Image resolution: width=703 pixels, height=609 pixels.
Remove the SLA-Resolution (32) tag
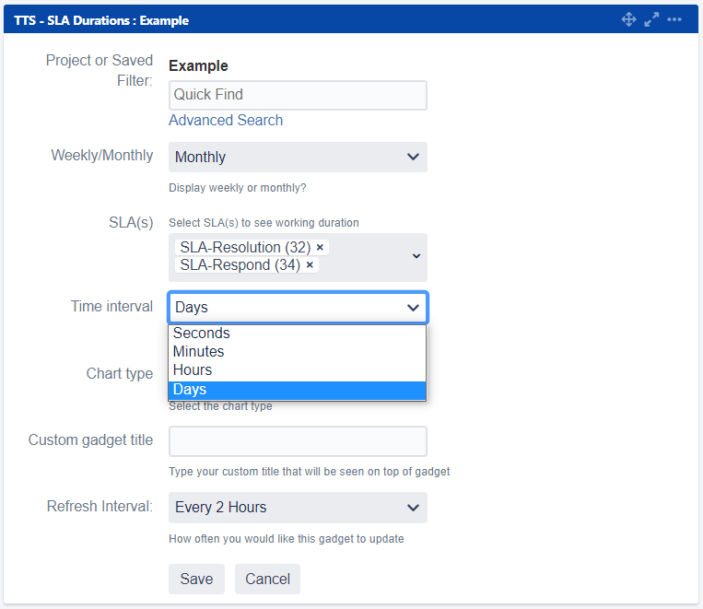click(320, 247)
